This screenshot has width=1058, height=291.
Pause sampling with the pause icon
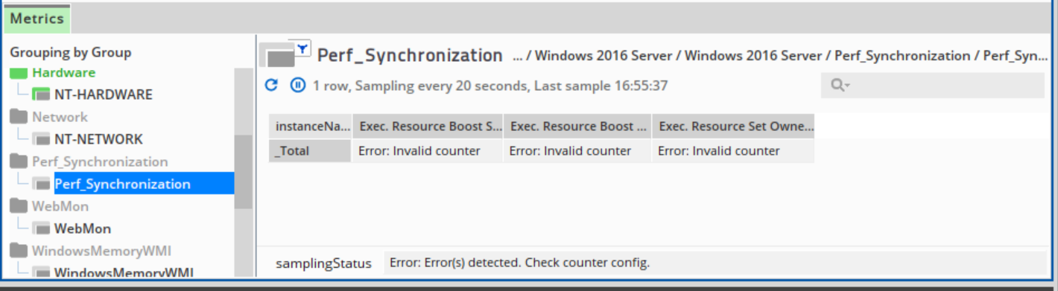click(x=297, y=85)
